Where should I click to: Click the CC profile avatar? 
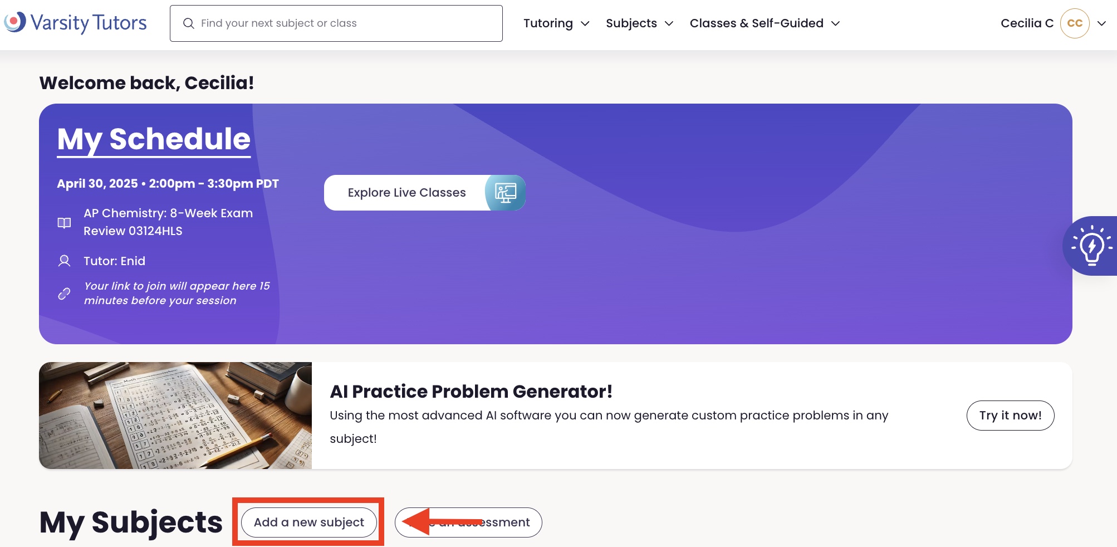(1074, 23)
